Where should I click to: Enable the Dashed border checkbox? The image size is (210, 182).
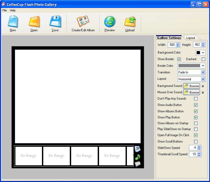point(203,59)
